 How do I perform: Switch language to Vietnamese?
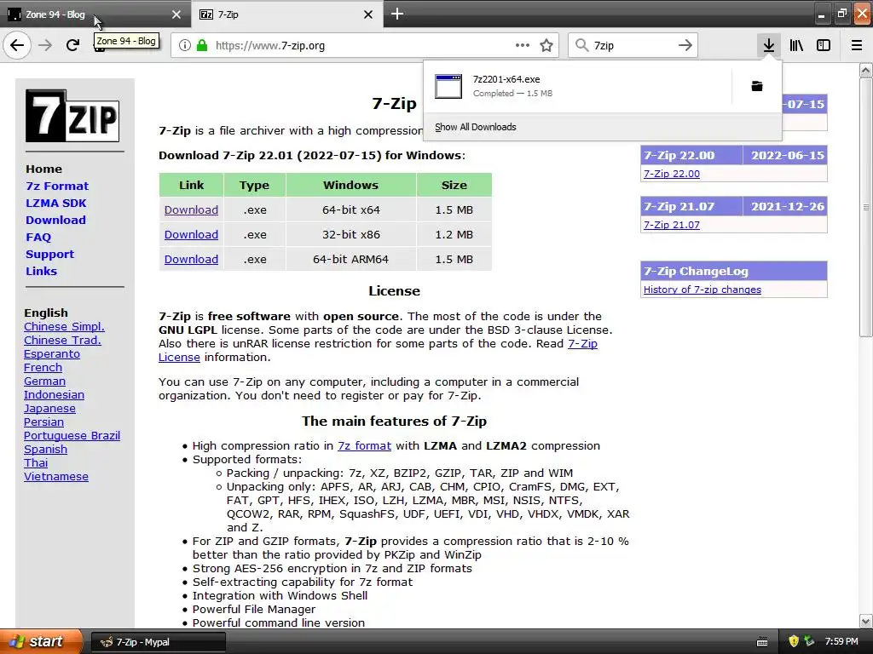click(x=55, y=477)
